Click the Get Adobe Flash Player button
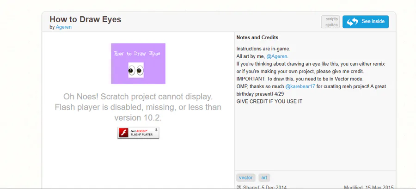 (x=138, y=133)
